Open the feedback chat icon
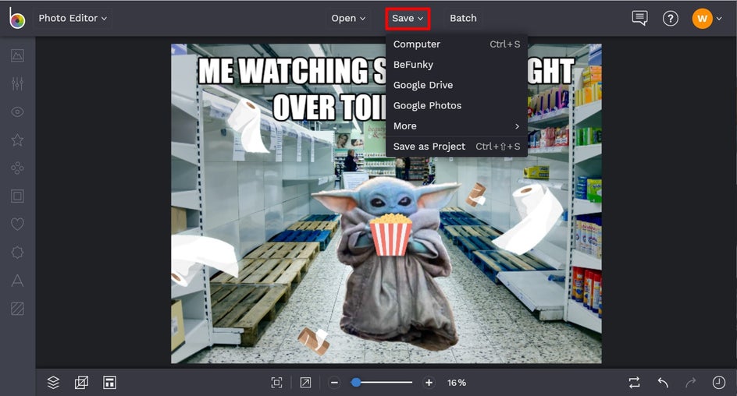The height and width of the screenshot is (396, 737). pyautogui.click(x=639, y=18)
